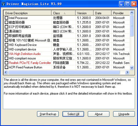Sort by Provider column header
138x126 pixels.
click(x=121, y=13)
